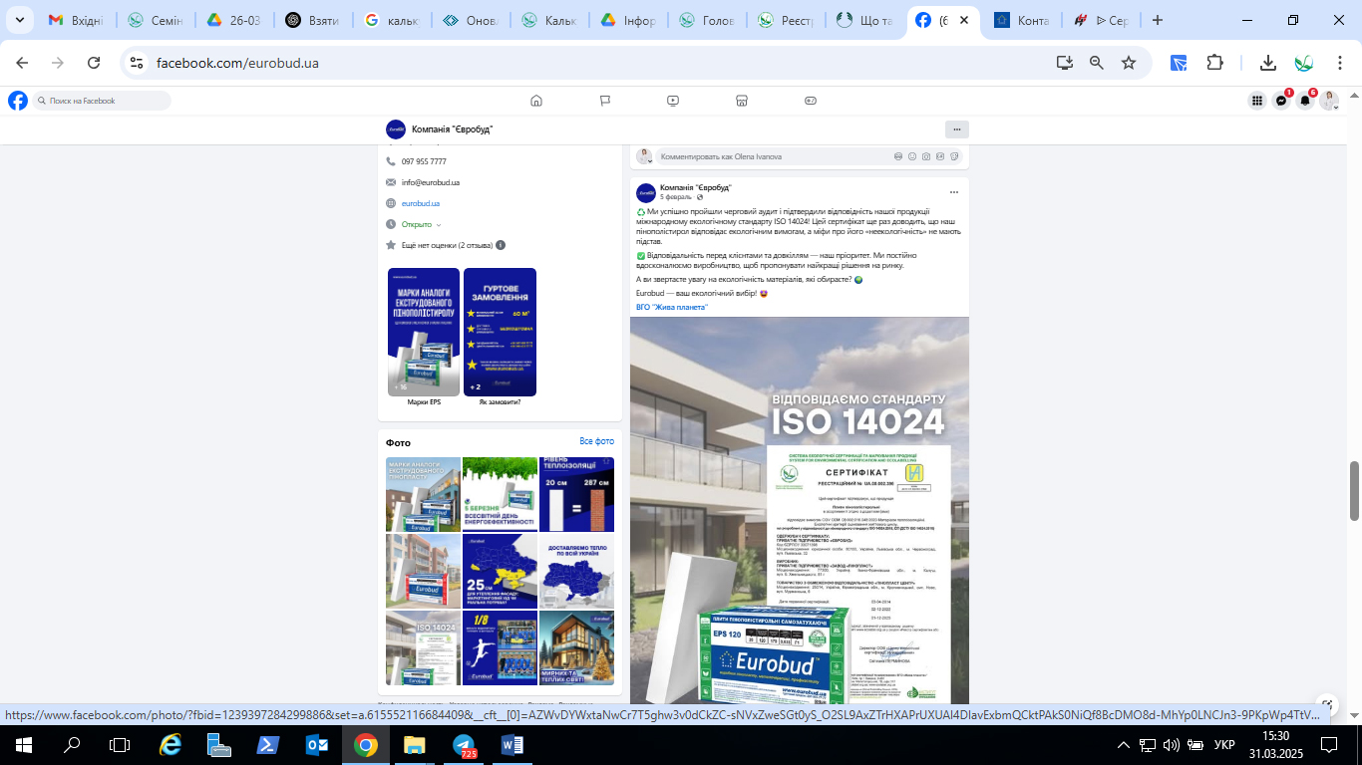Open the eurobud.ua website link
This screenshot has height=765, width=1362.
pyautogui.click(x=421, y=203)
